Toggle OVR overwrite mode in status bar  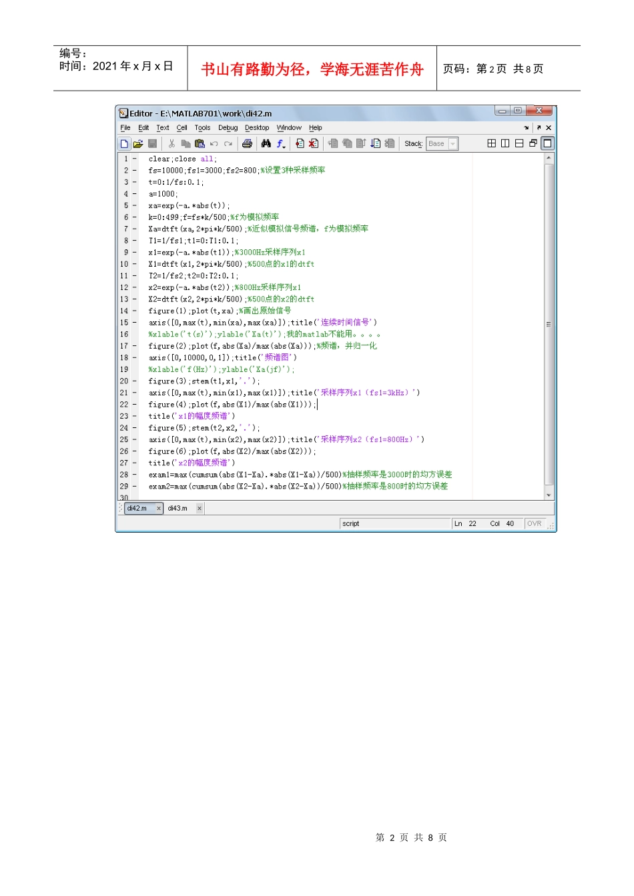click(534, 524)
